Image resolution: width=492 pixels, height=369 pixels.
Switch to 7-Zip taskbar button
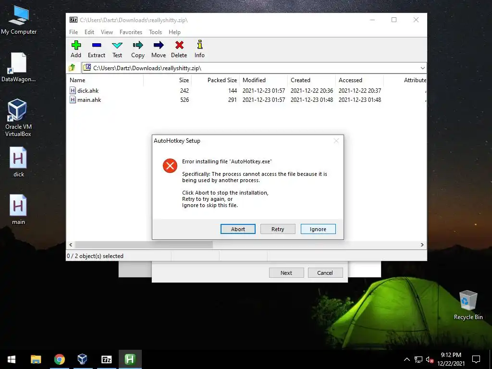[106, 359]
